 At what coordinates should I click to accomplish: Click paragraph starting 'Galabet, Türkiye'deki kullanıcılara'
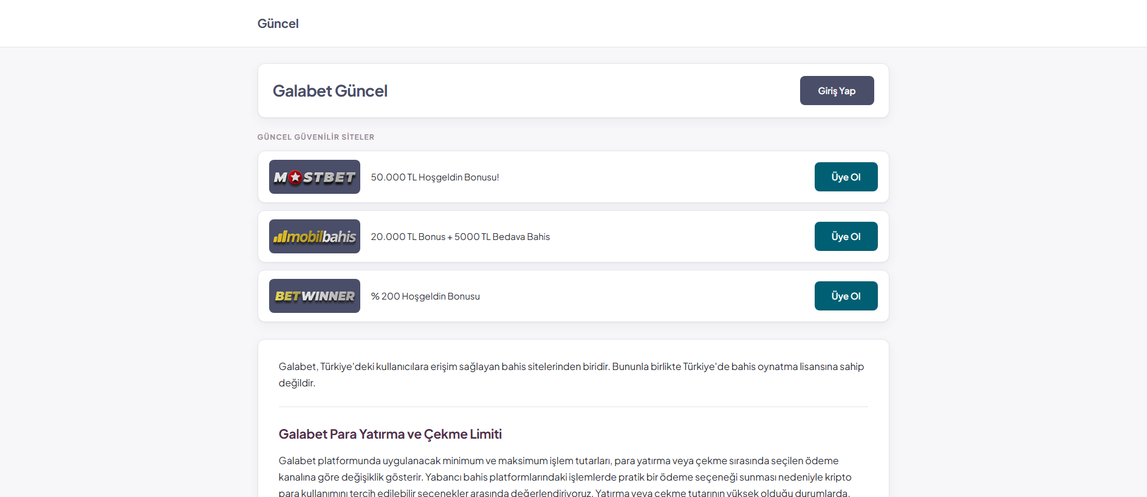click(573, 375)
